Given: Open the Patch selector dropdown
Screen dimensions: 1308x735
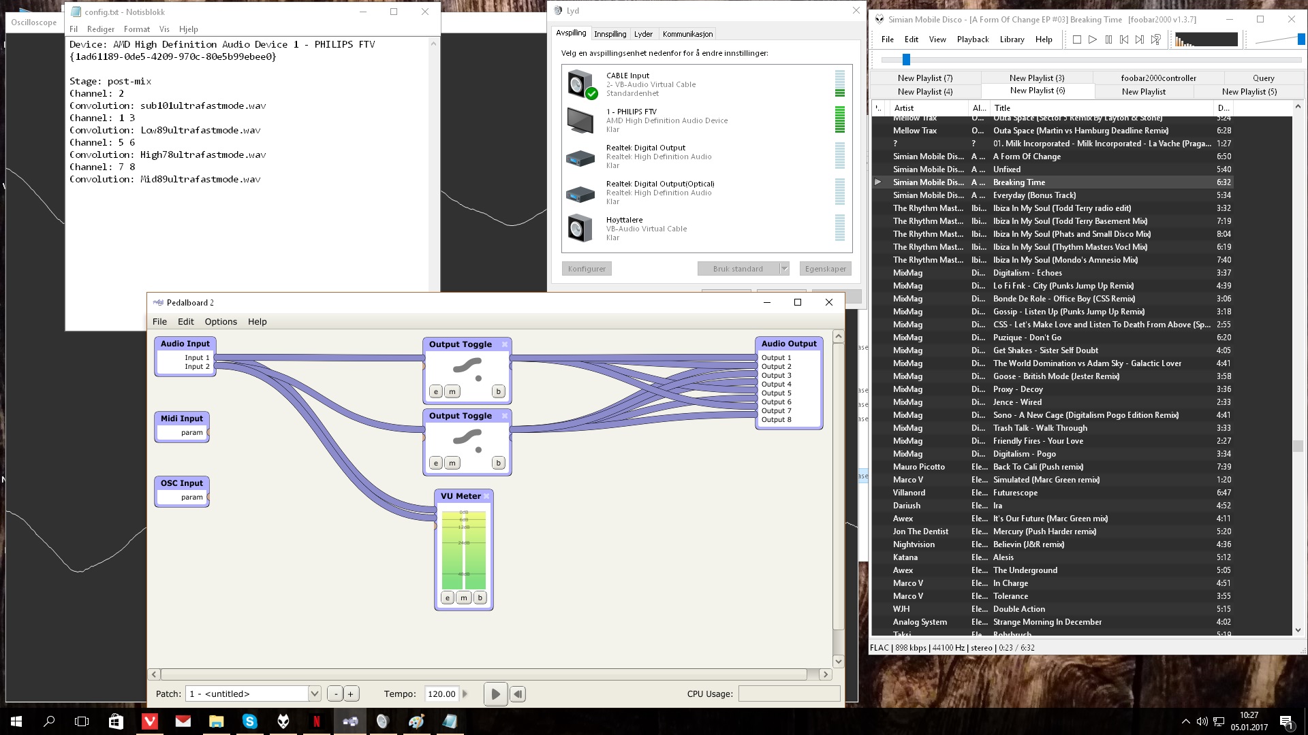Looking at the screenshot, I should point(314,694).
